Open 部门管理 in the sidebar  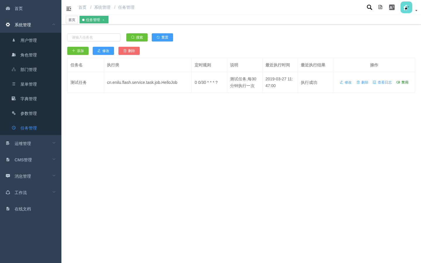tap(31, 70)
